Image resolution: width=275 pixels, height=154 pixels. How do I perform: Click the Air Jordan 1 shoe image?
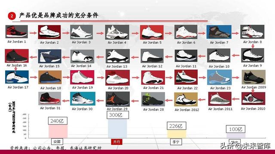(x=16, y=32)
